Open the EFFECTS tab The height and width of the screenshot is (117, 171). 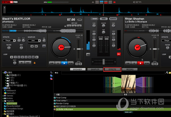pos(112,69)
